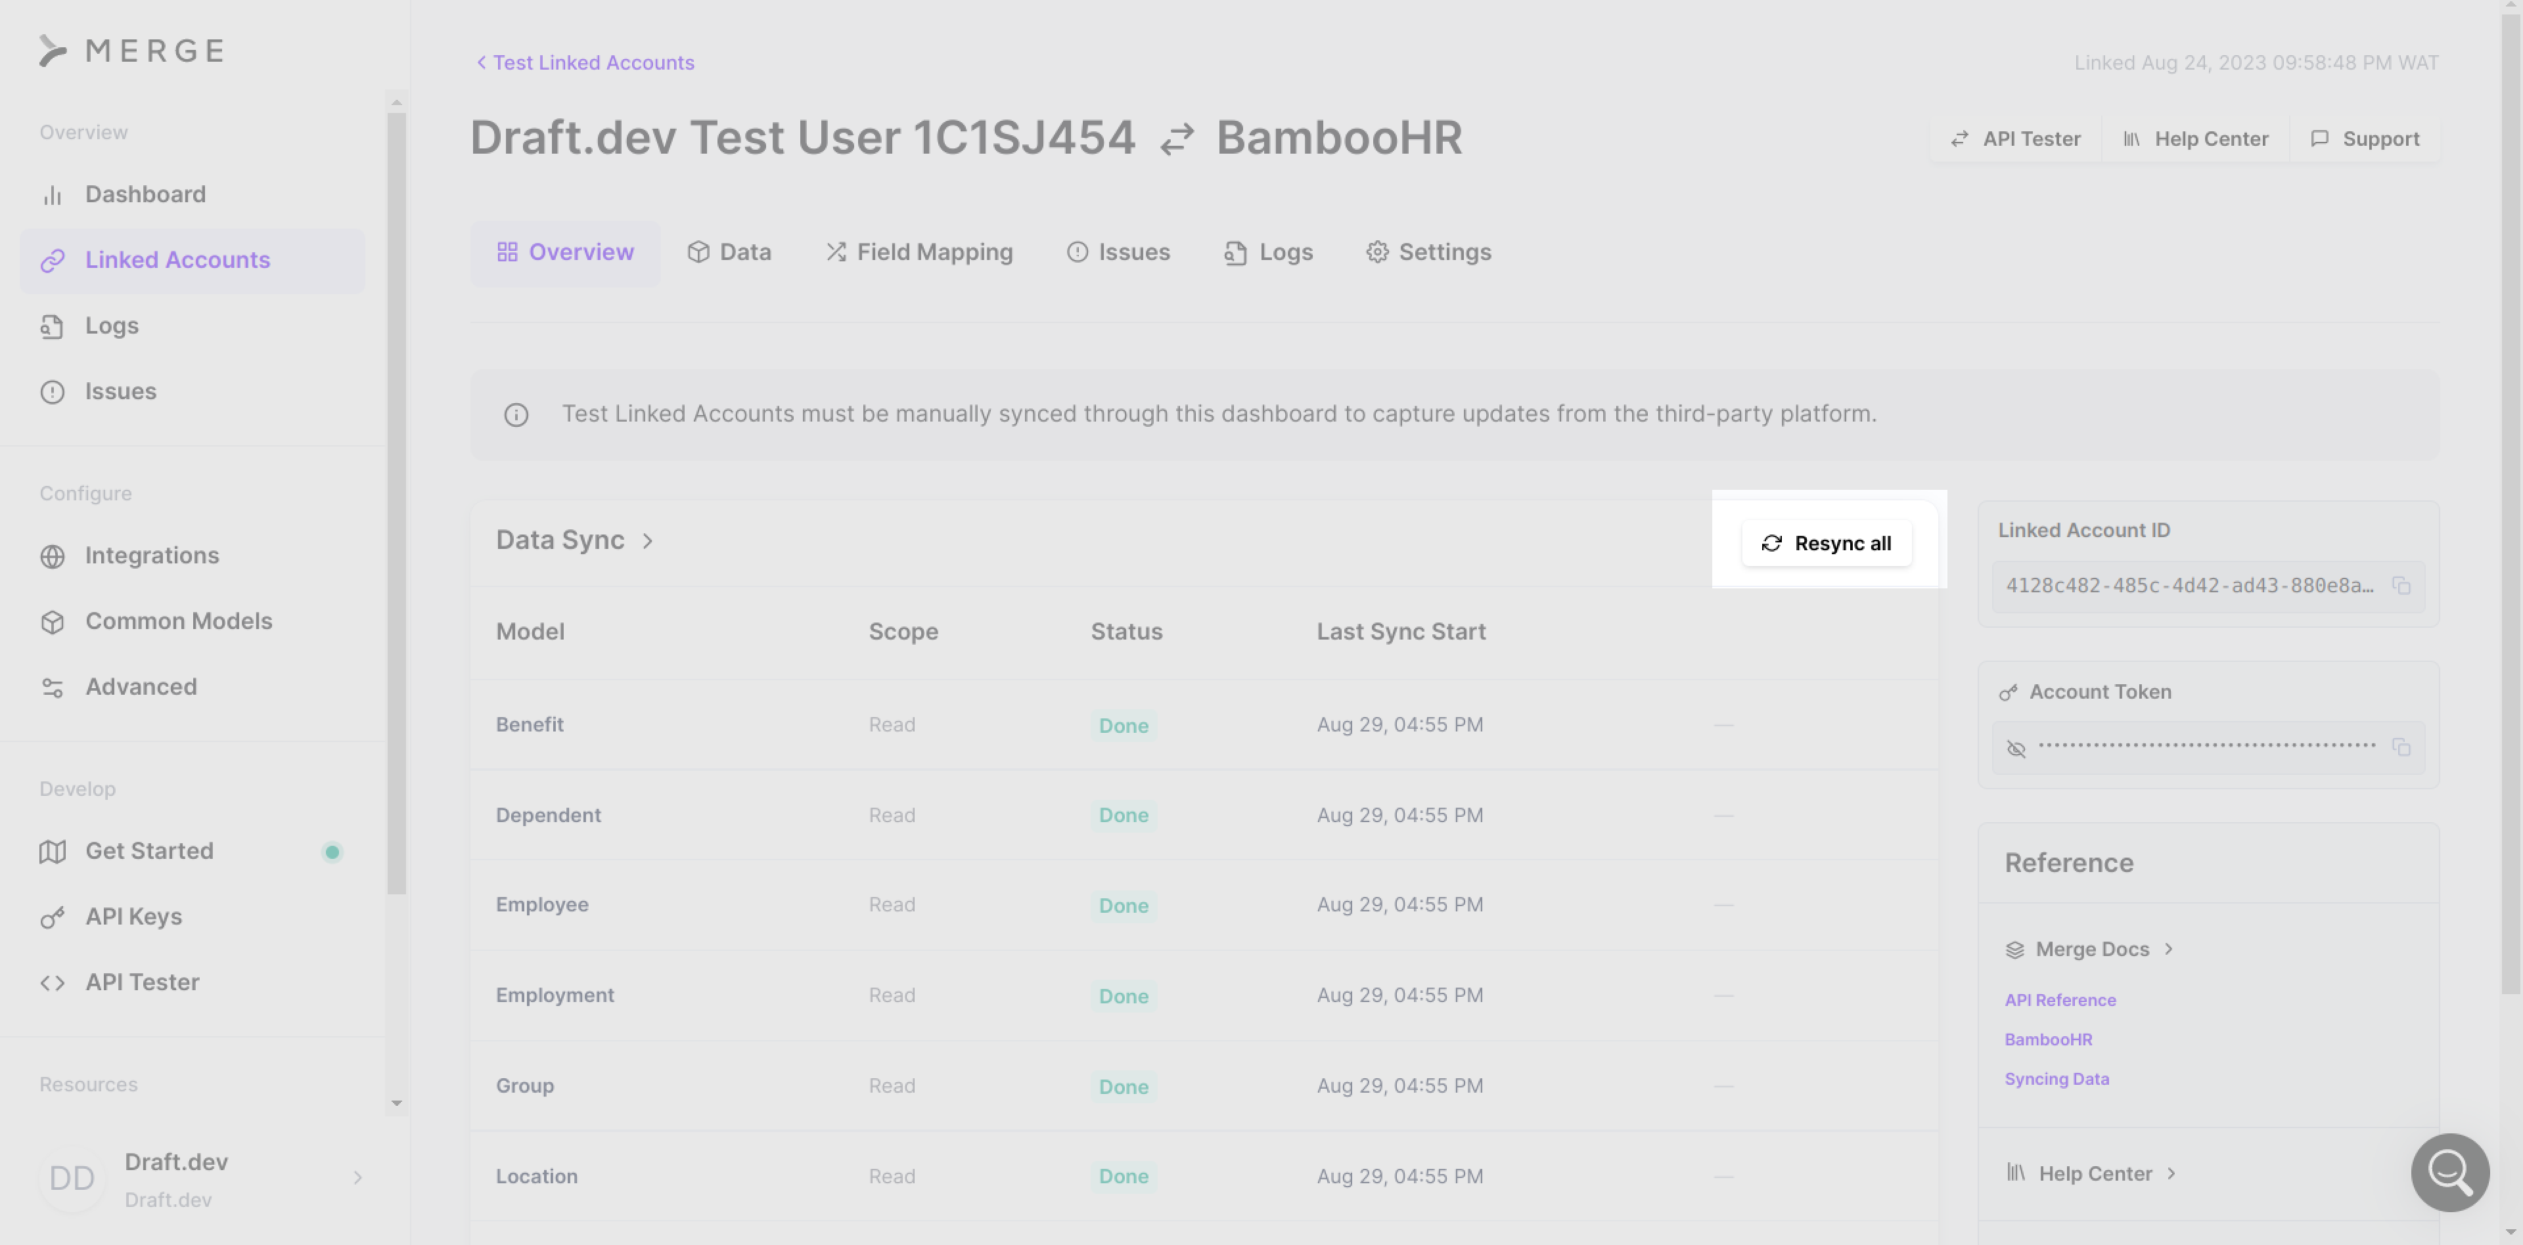This screenshot has height=1245, width=2523.
Task: Select the Integrations globe icon
Action: [x=54, y=555]
